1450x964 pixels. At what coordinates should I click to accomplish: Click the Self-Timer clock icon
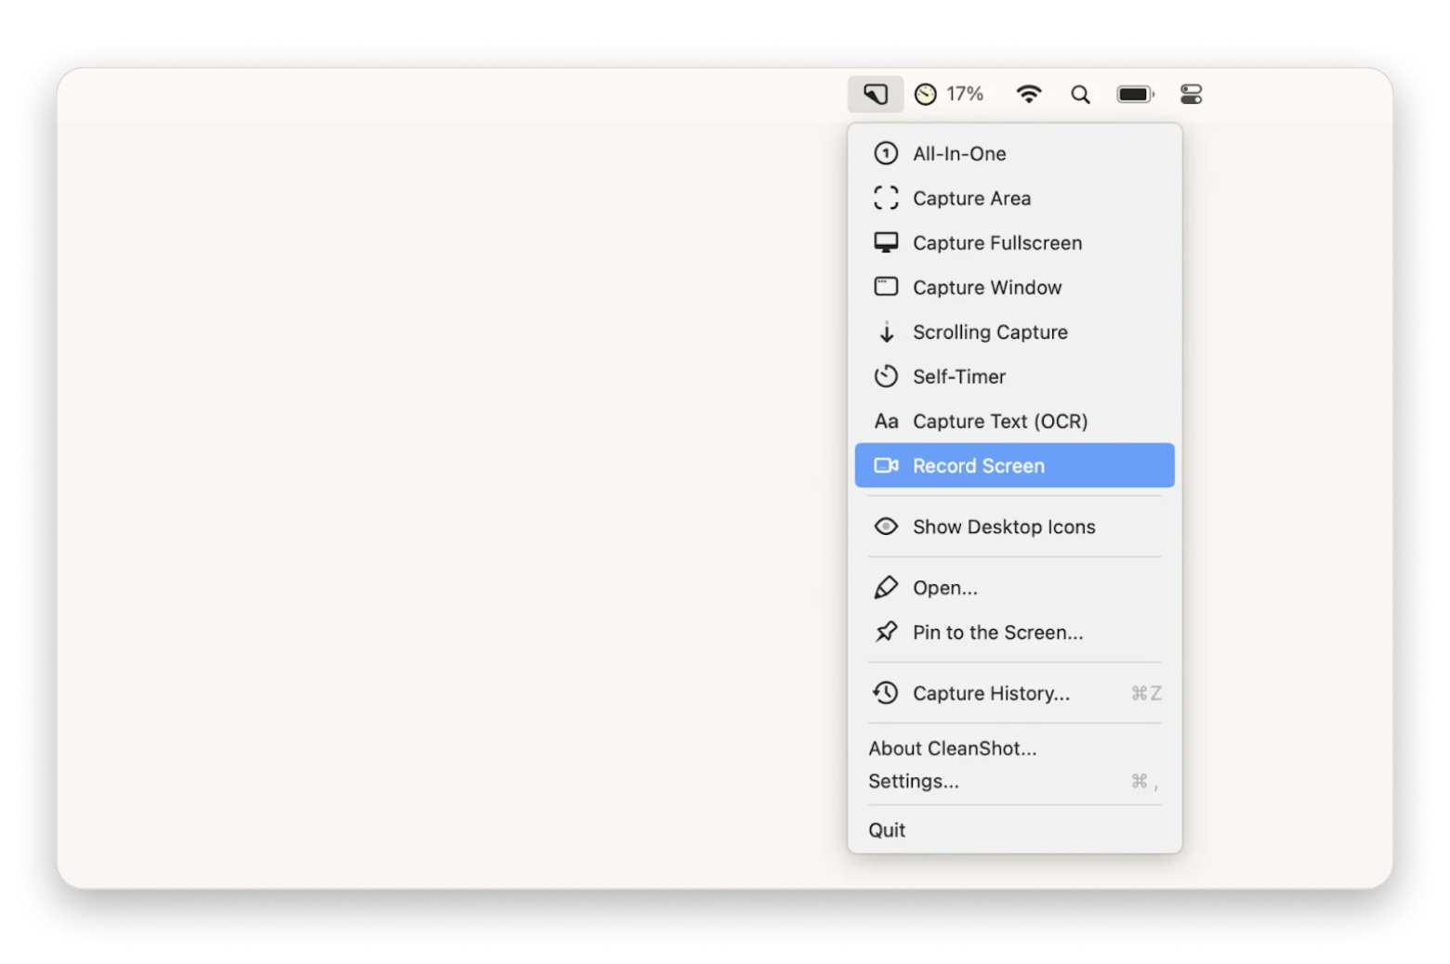(x=886, y=376)
